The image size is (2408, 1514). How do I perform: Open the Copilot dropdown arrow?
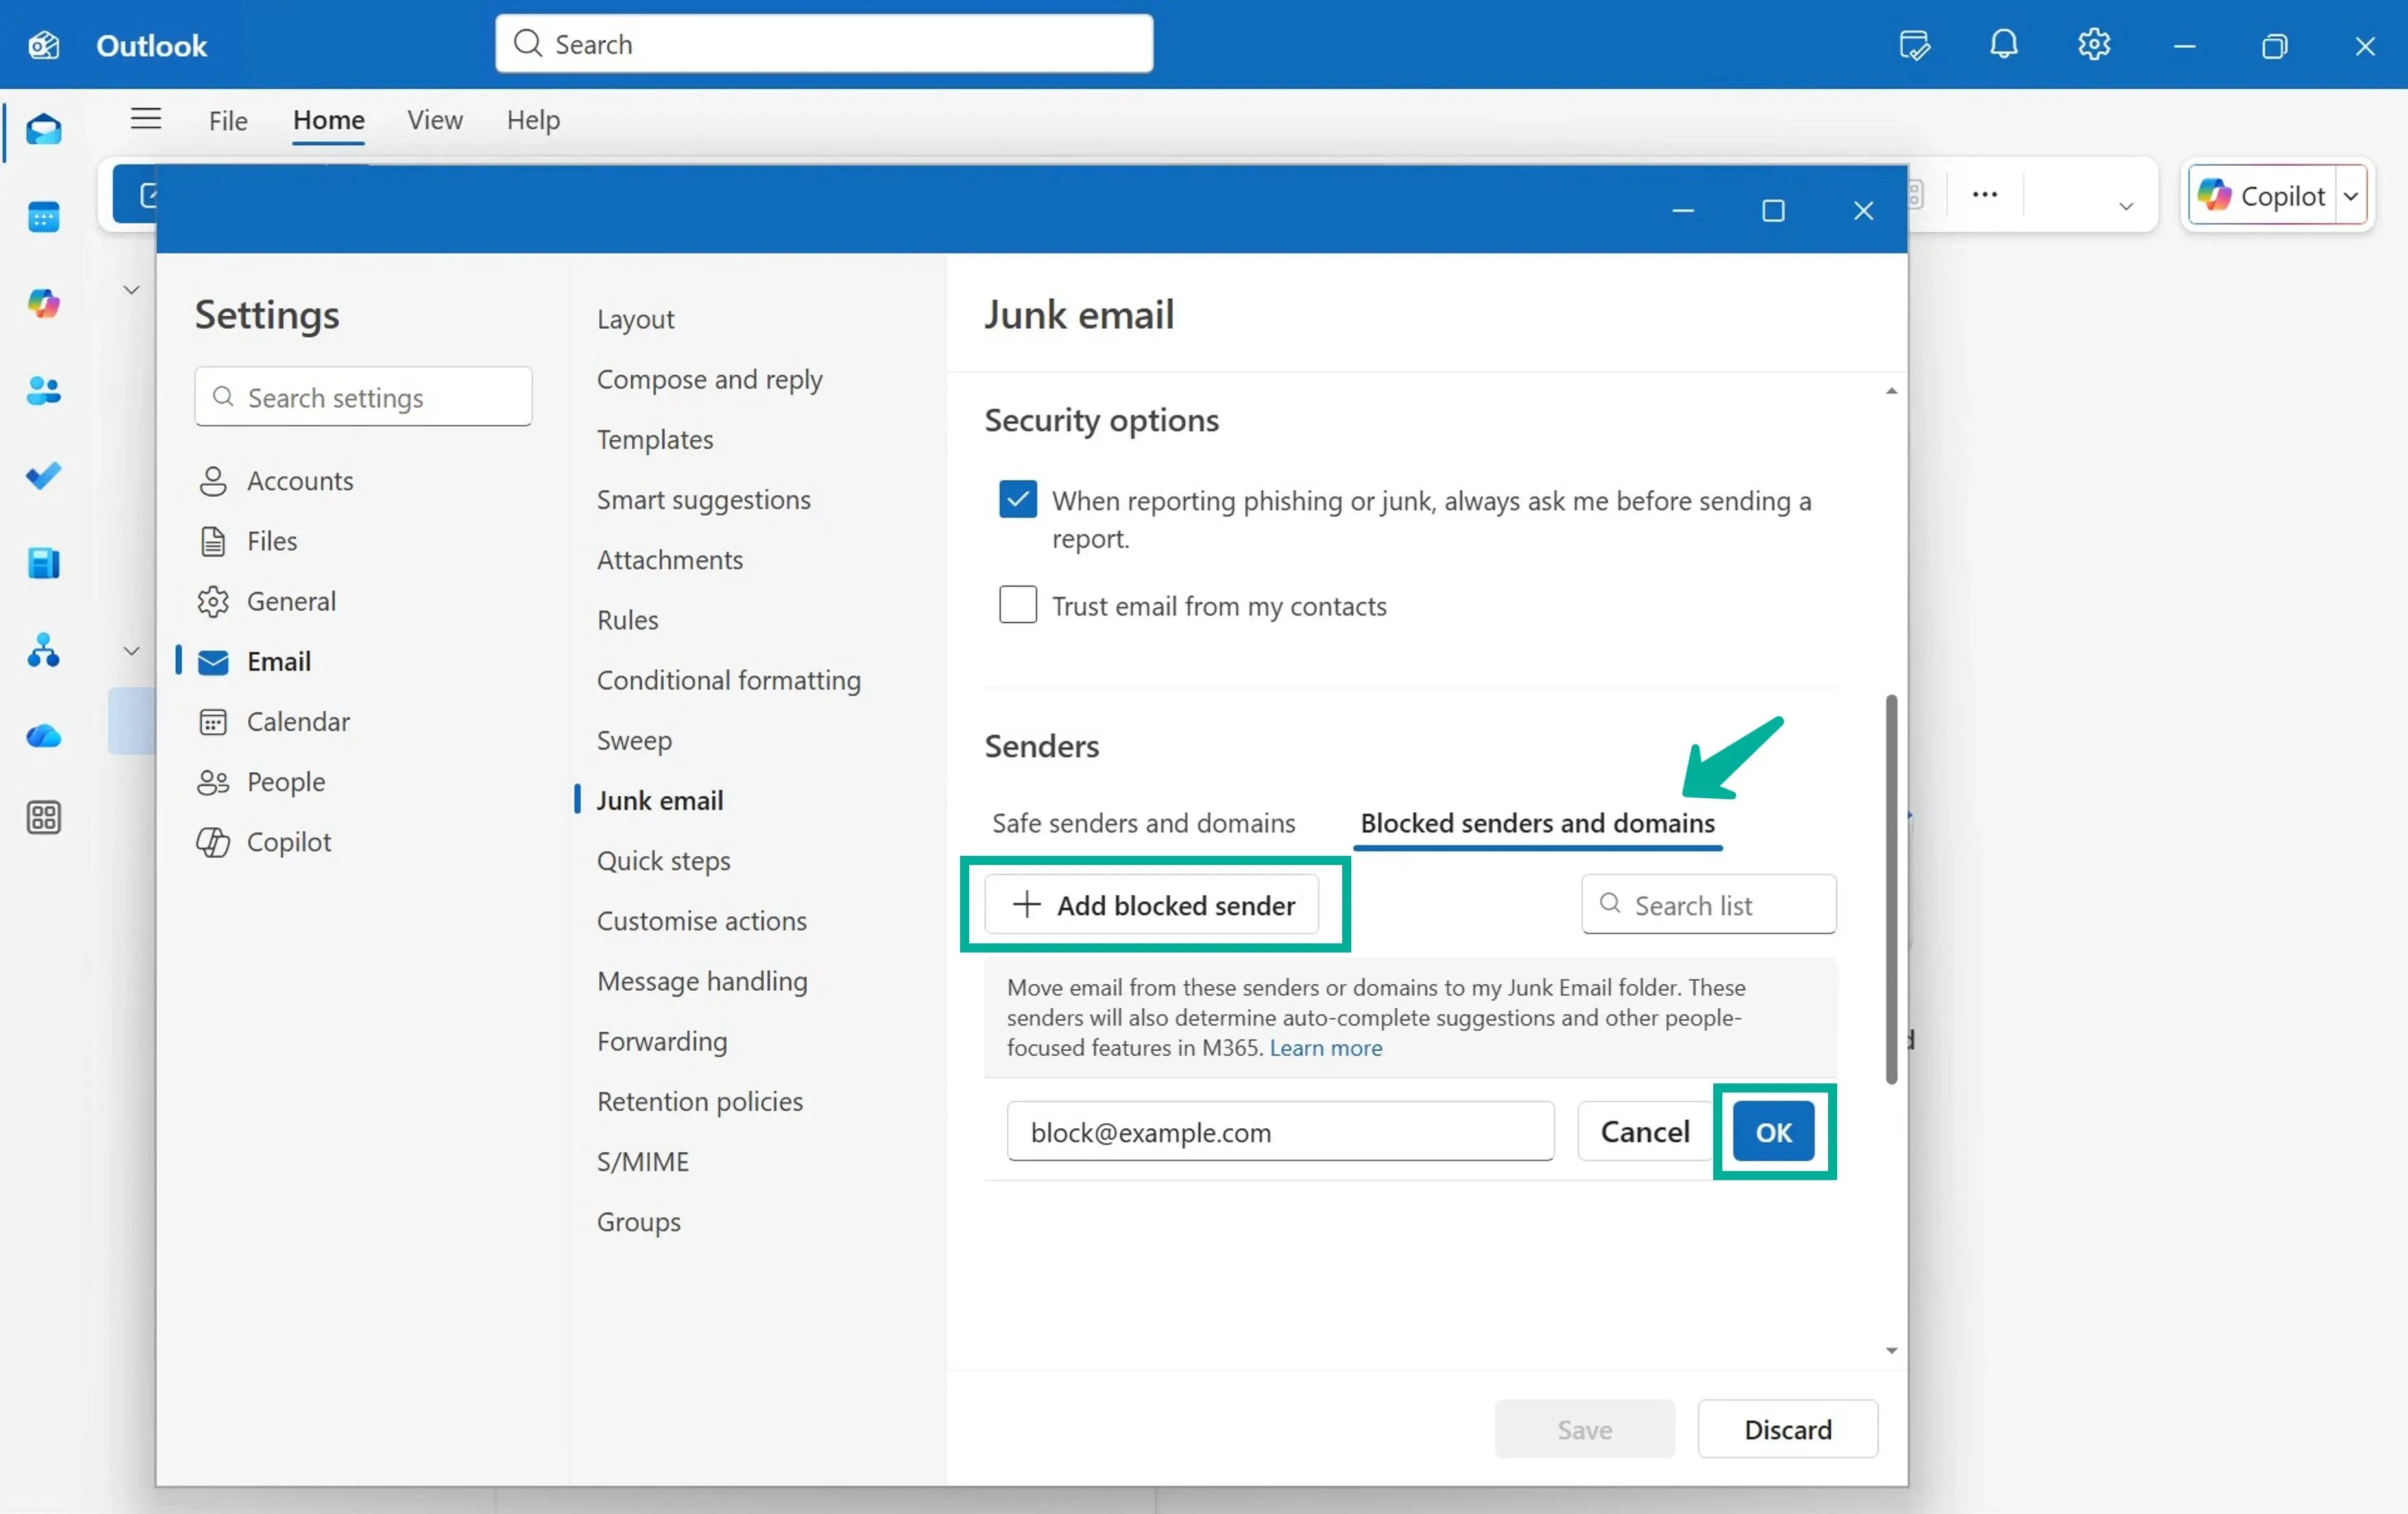pyautogui.click(x=2352, y=195)
